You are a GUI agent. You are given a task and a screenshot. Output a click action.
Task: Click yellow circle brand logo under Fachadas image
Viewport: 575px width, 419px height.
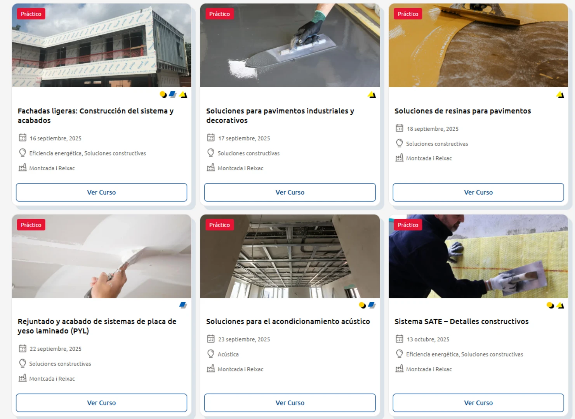163,95
